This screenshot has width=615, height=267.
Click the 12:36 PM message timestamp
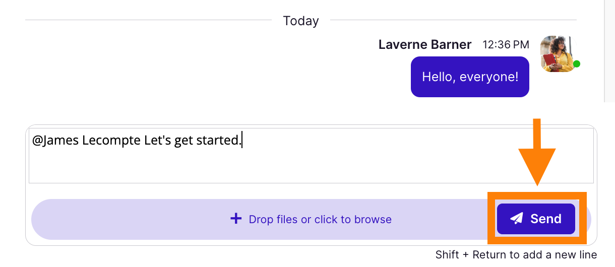[506, 44]
